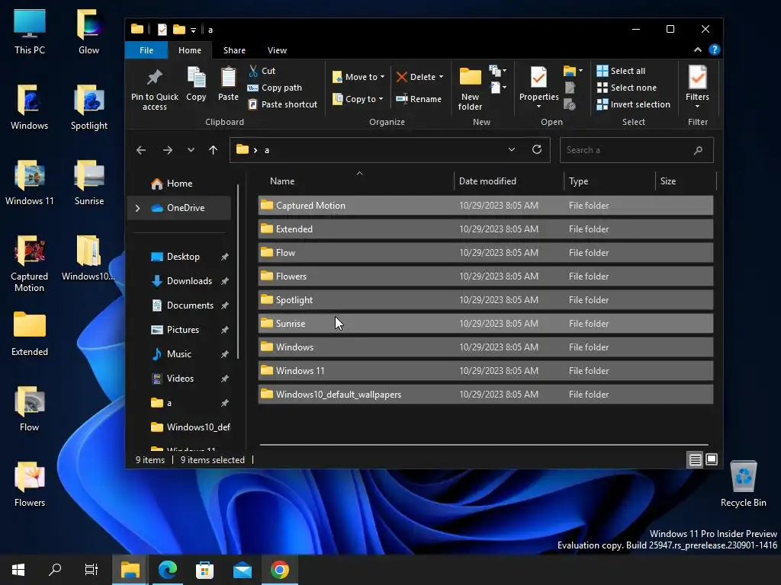Refresh the current folder view
This screenshot has height=585, width=781.
pyautogui.click(x=537, y=149)
